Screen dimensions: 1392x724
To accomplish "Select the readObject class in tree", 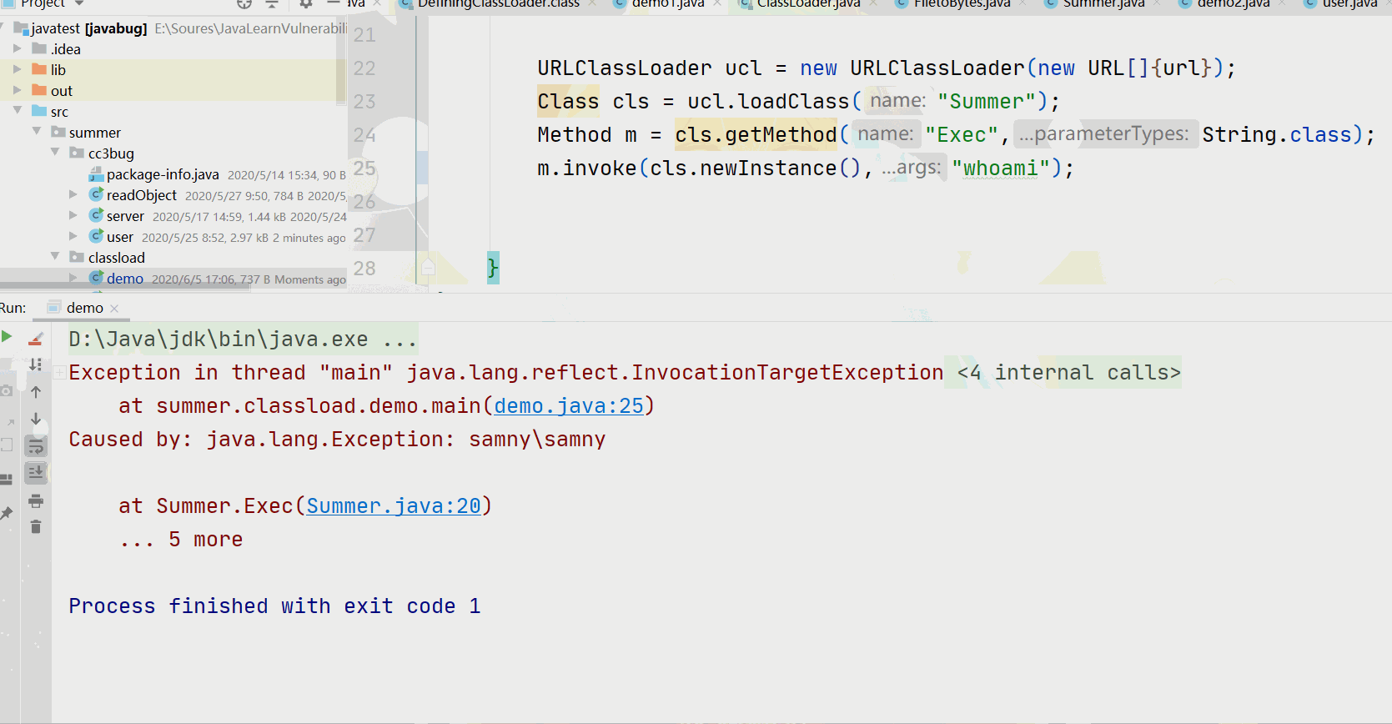I will pyautogui.click(x=142, y=195).
